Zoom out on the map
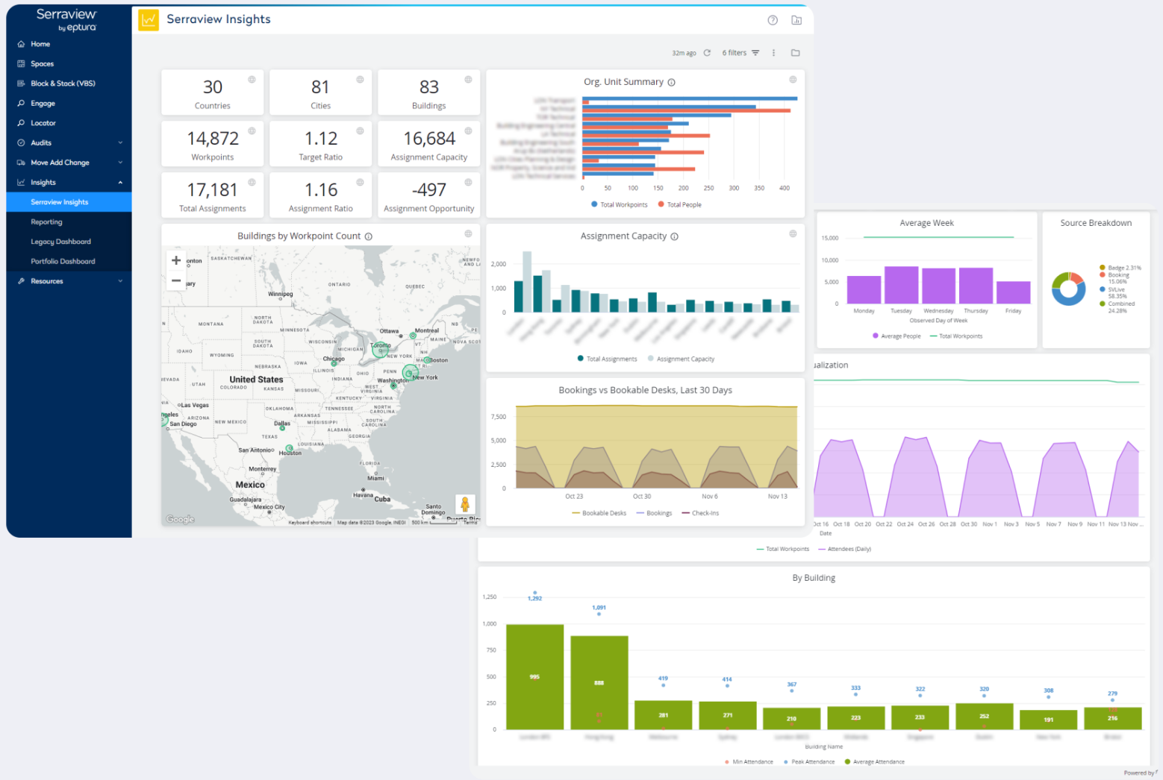 176,280
